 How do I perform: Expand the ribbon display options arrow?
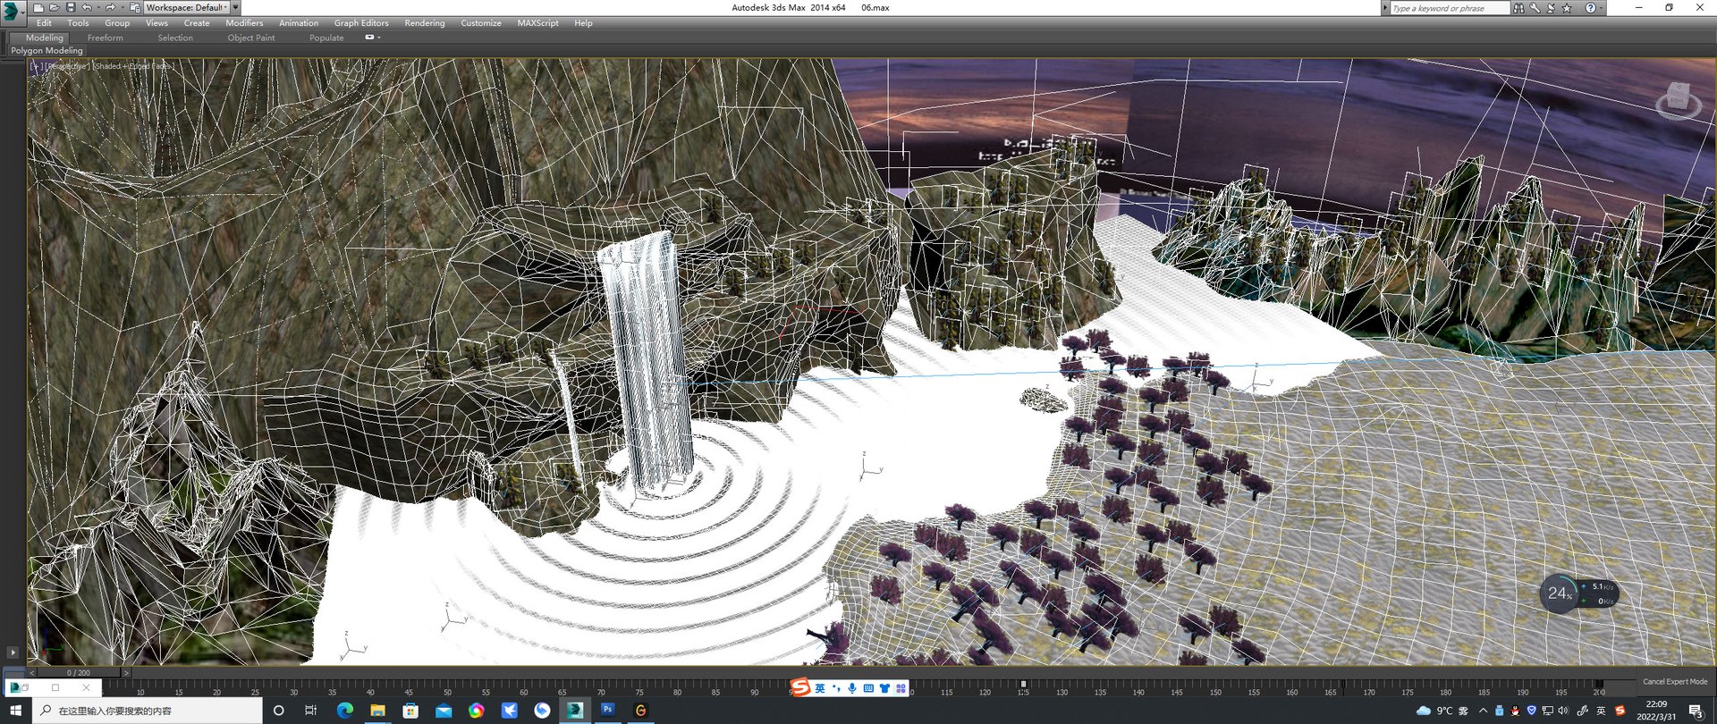pyautogui.click(x=379, y=38)
